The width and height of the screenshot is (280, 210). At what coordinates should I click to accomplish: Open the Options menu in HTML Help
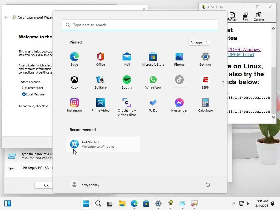coord(259,17)
